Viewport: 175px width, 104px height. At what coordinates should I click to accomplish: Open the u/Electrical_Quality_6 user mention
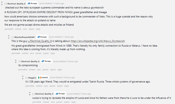click(40, 41)
